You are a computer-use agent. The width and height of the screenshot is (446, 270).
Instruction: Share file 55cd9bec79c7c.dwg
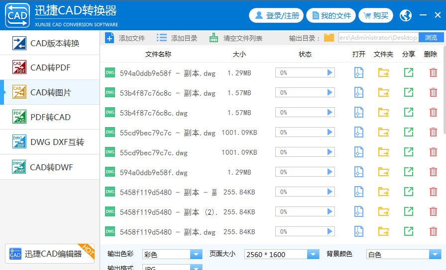coord(409,152)
